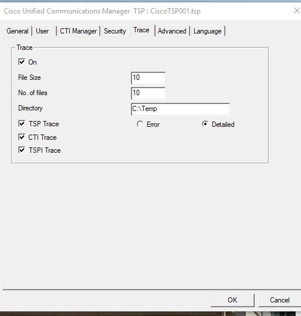This screenshot has width=301, height=316.
Task: Toggle the trace On checkbox
Action: (x=22, y=62)
